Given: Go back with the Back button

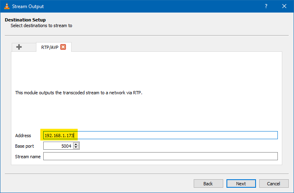Looking at the screenshot, I should coord(208,183).
